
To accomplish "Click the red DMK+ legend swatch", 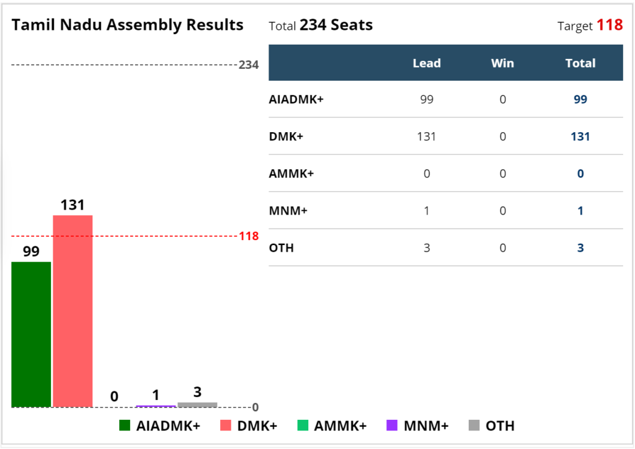I will pyautogui.click(x=226, y=425).
